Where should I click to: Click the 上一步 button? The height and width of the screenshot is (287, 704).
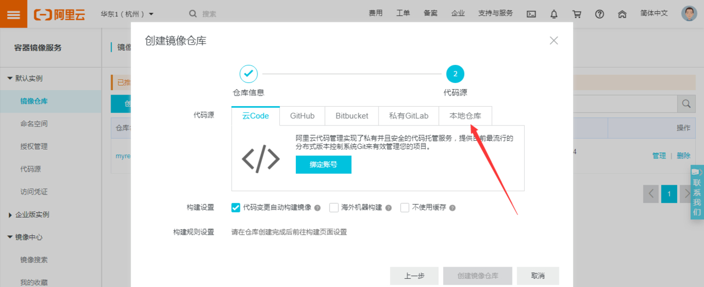pos(414,276)
